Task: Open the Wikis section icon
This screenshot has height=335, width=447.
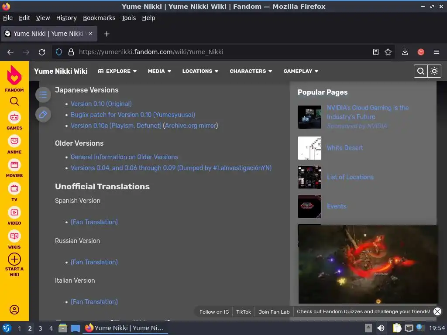Action: [14, 236]
